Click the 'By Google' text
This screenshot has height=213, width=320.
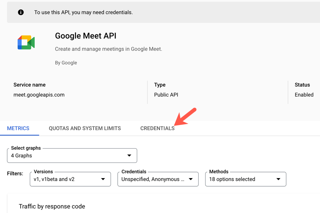click(66, 63)
